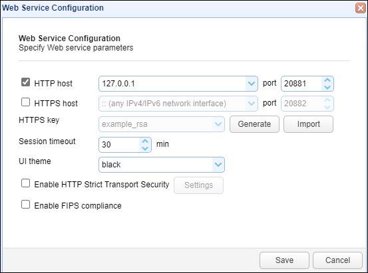Screen dimensions: 368x273
Task: Expand the HTTP host address dropdown
Action: coord(252,84)
